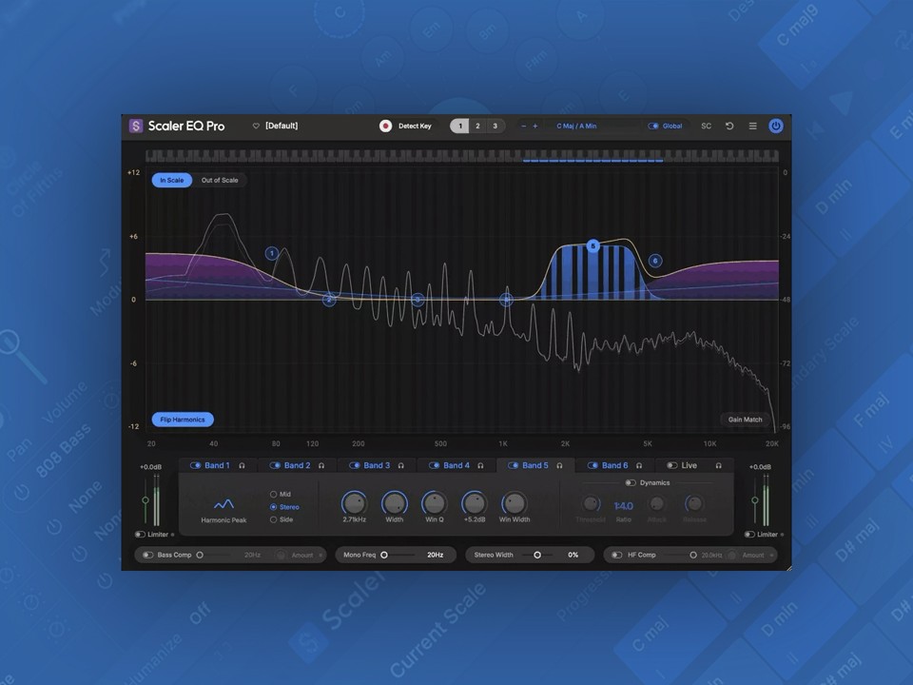This screenshot has height=685, width=913.
Task: Select EQ node 6 on the graph
Action: [x=655, y=261]
